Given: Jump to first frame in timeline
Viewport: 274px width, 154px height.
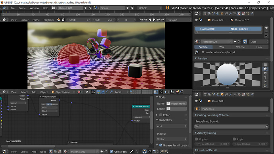Looking at the screenshot, I should click(141, 20).
